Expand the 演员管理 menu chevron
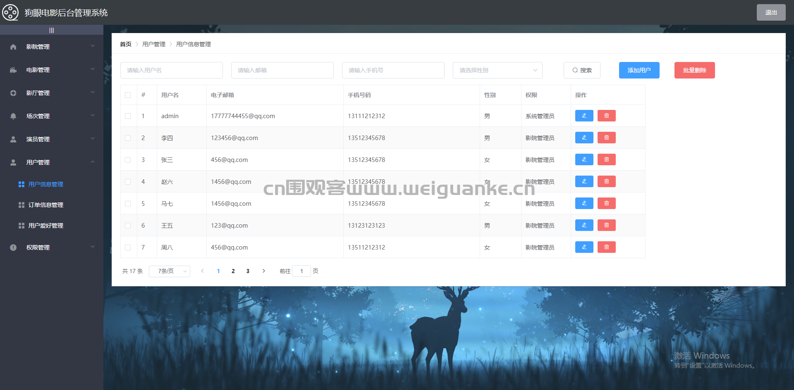 [93, 138]
